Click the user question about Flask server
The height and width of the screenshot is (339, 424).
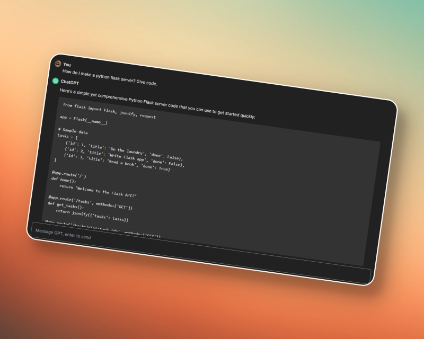pos(110,77)
